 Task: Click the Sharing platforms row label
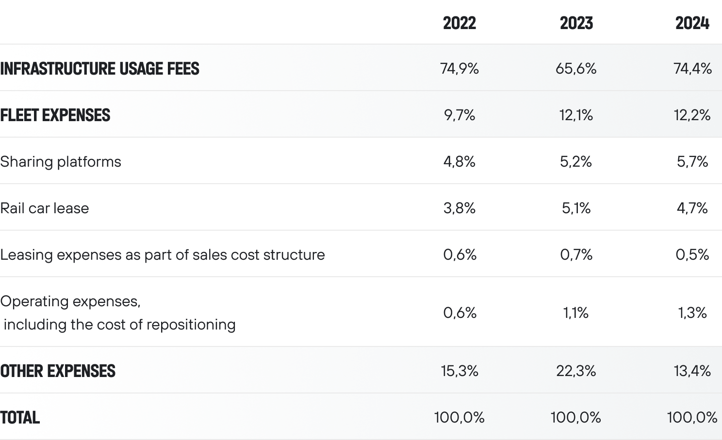[x=61, y=161]
